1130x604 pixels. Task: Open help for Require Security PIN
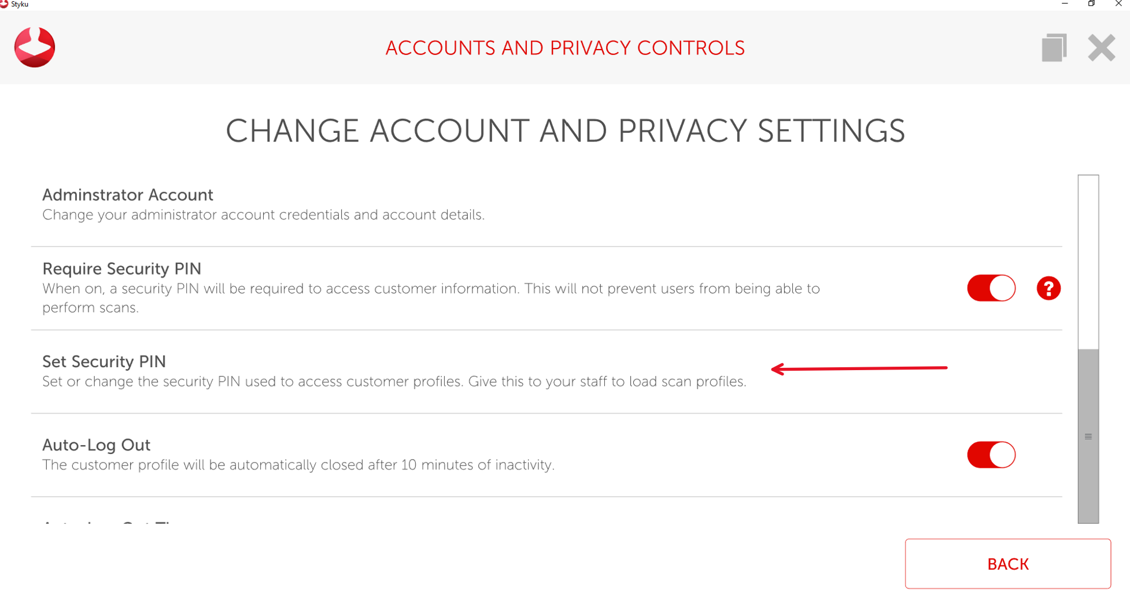click(x=1048, y=288)
